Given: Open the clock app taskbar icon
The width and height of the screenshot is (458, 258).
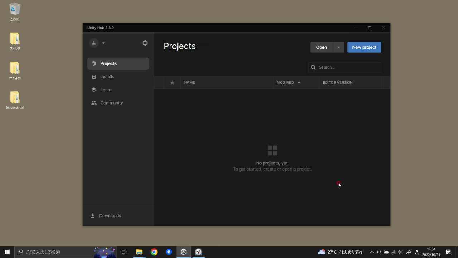Looking at the screenshot, I should [x=198, y=252].
